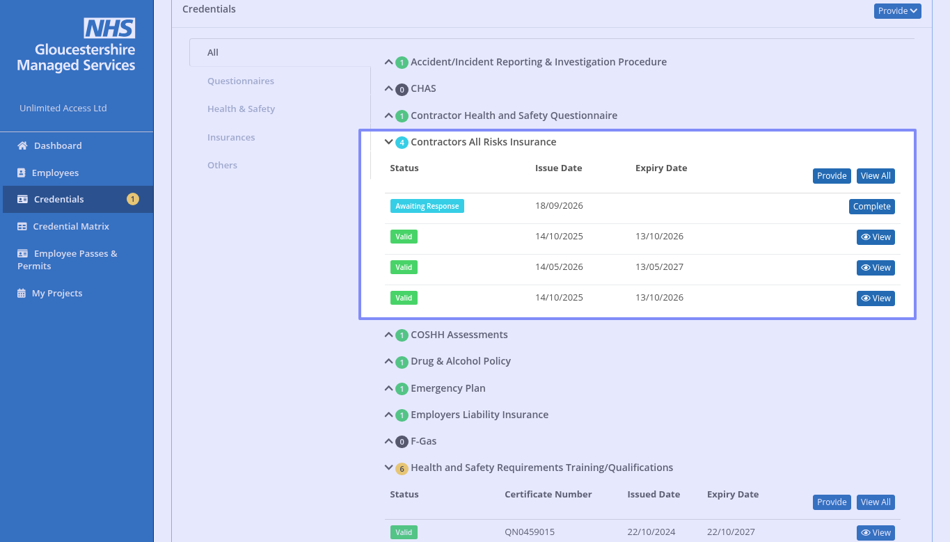Screen dimensions: 950x542
Task: Select the Insurances tab
Action: click(x=231, y=137)
